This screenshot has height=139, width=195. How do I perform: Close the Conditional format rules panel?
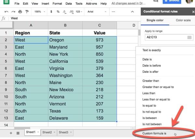click(193, 12)
